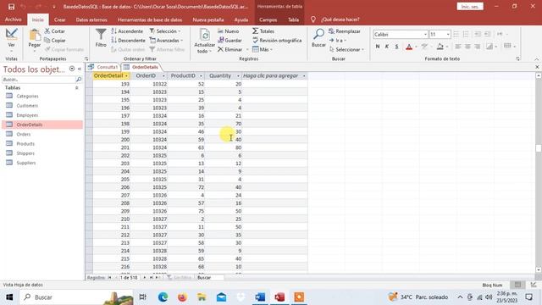Click background fill color bucket
Image resolution: width=542 pixels, height=305 pixels.
[440, 47]
